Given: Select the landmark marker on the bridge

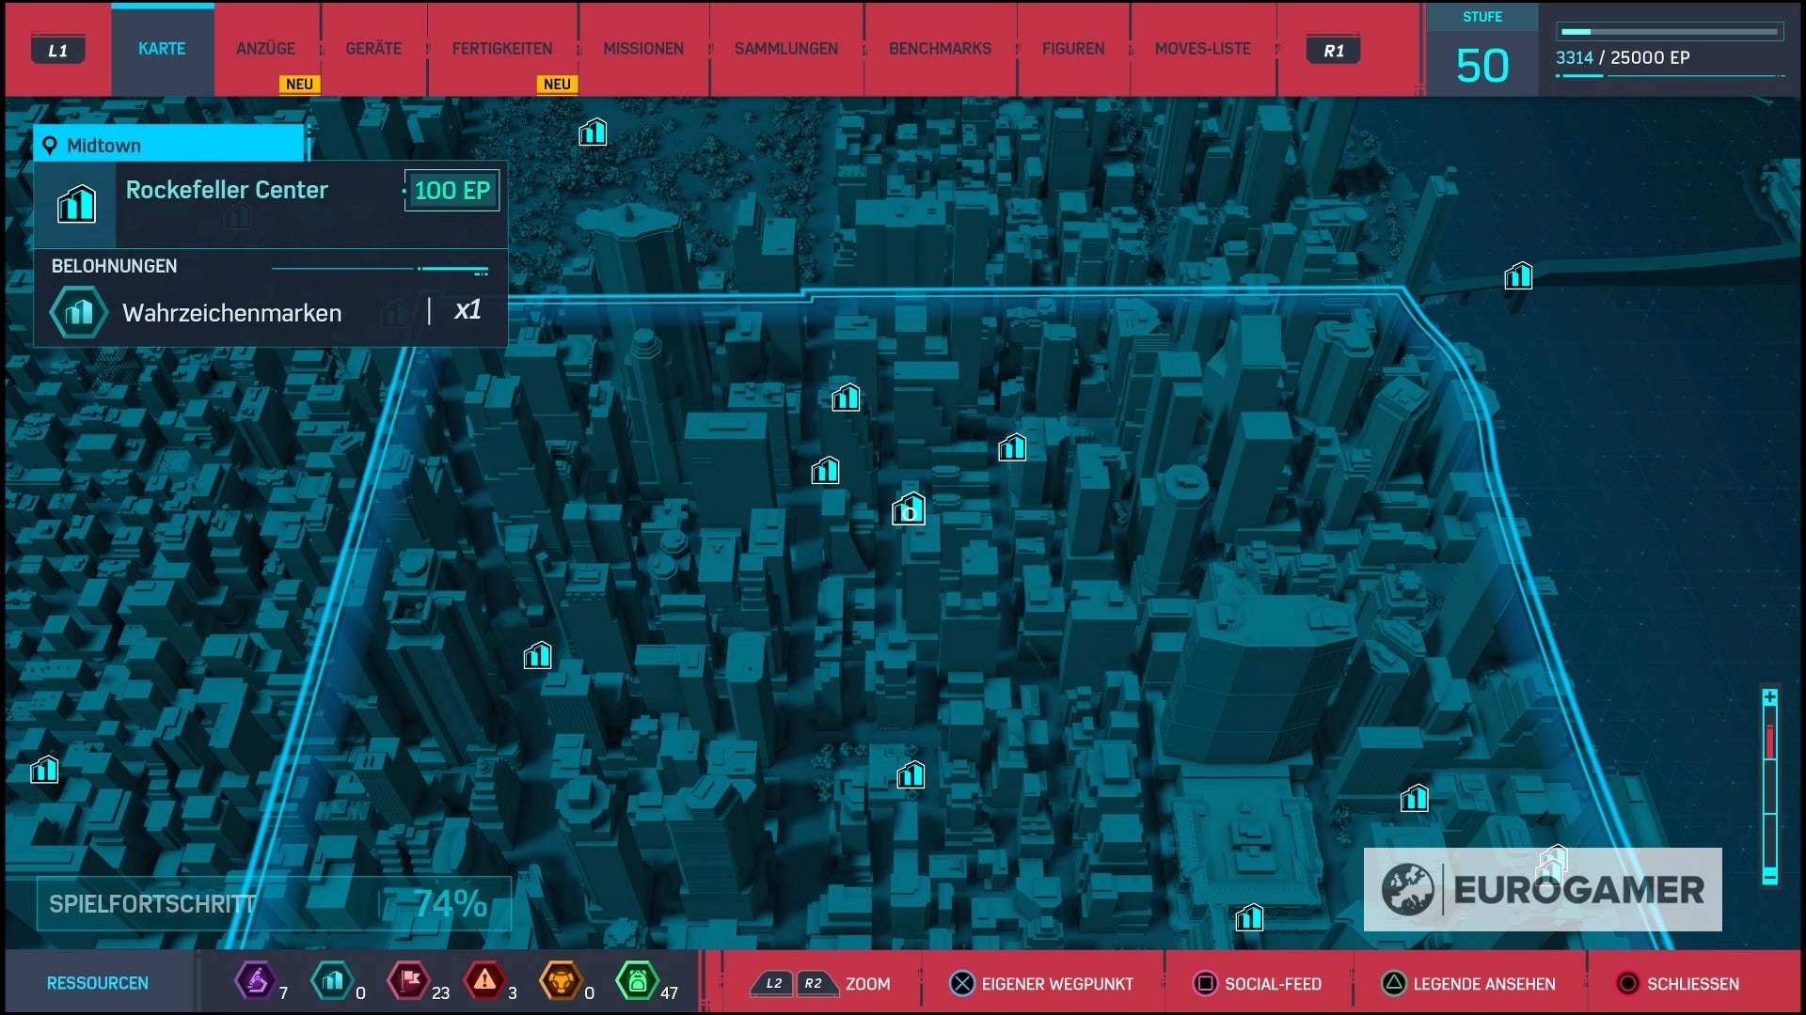Looking at the screenshot, I should [x=1518, y=276].
